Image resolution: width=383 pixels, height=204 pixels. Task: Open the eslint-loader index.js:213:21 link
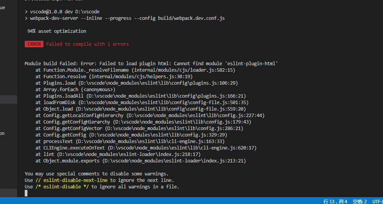tap(174, 161)
